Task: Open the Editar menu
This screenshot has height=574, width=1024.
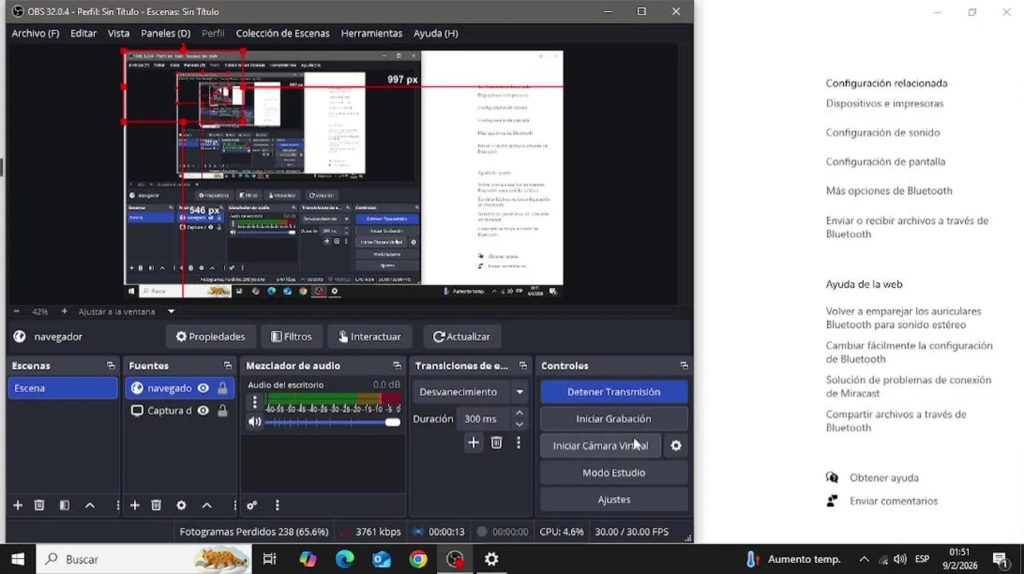Action: pyautogui.click(x=83, y=33)
